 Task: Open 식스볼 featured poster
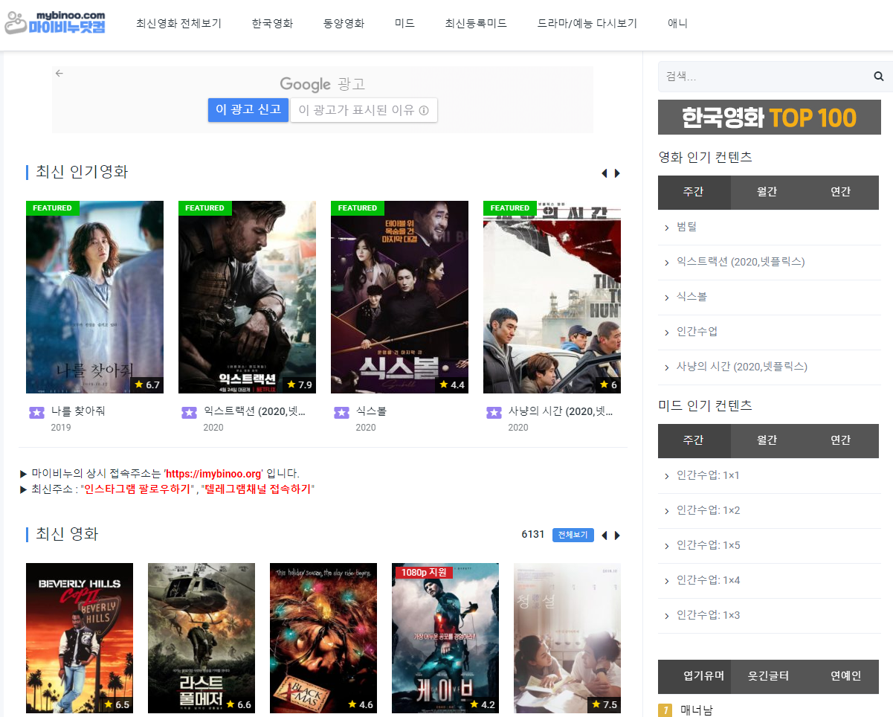(x=399, y=297)
